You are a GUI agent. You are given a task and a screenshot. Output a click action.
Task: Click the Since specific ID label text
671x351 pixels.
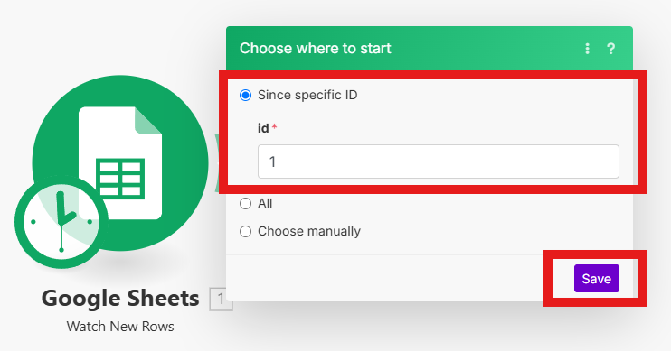click(307, 95)
